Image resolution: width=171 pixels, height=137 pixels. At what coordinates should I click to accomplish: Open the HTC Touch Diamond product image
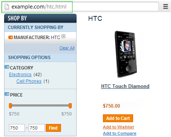pyautogui.click(x=126, y=54)
